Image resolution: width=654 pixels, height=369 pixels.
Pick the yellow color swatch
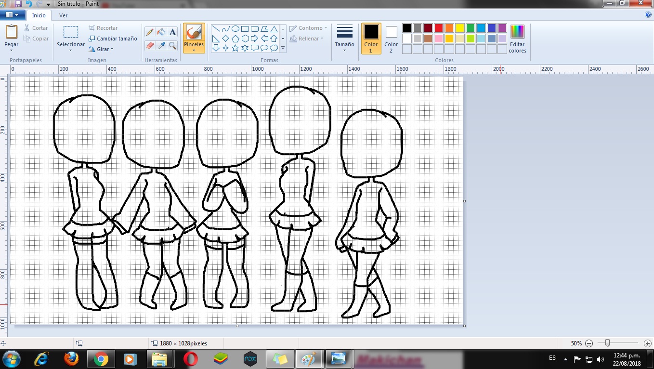coord(460,28)
